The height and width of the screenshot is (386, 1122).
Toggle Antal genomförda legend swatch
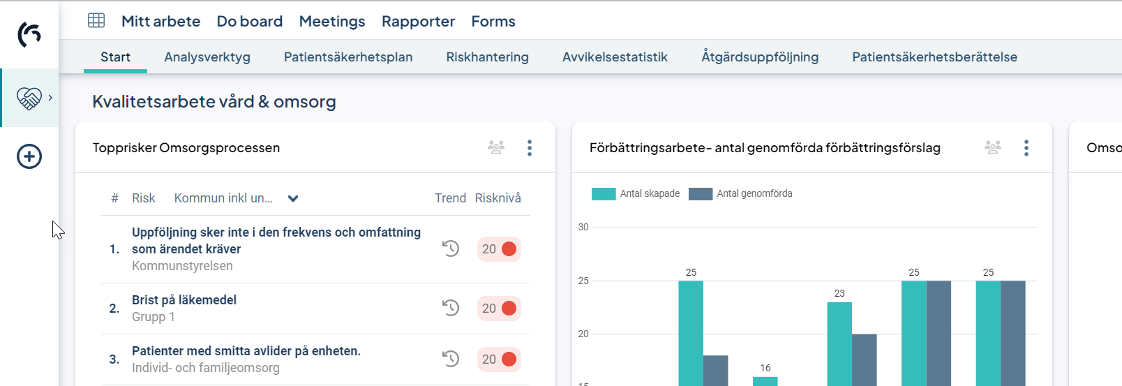[x=701, y=194]
